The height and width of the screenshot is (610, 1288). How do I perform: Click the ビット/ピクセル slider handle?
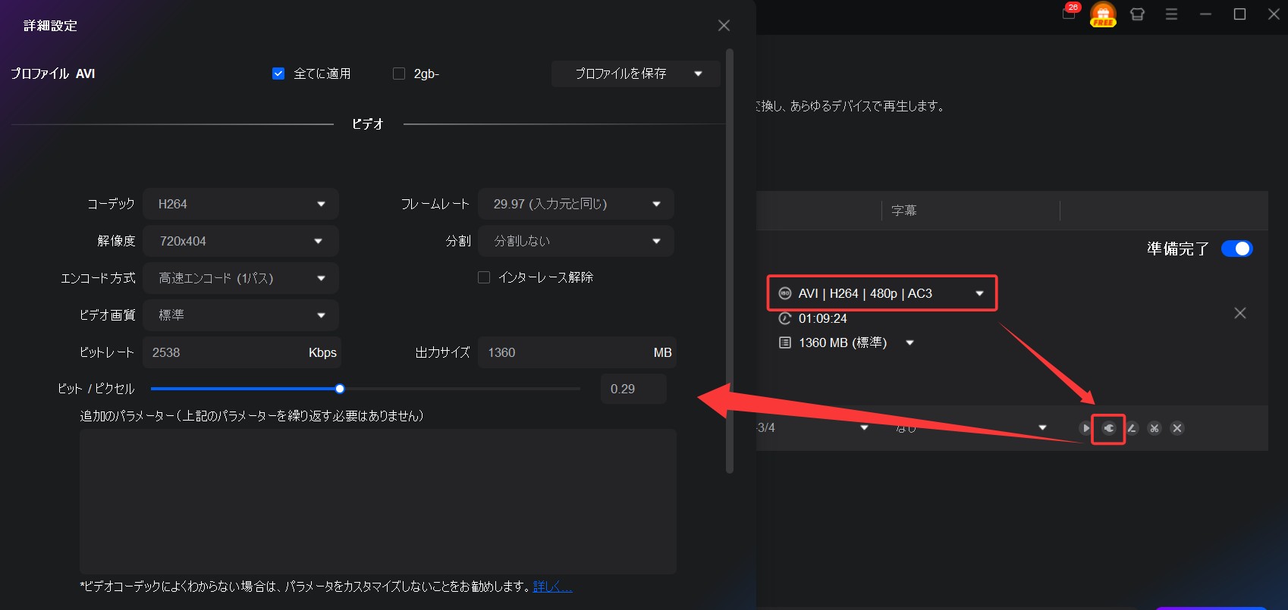340,389
